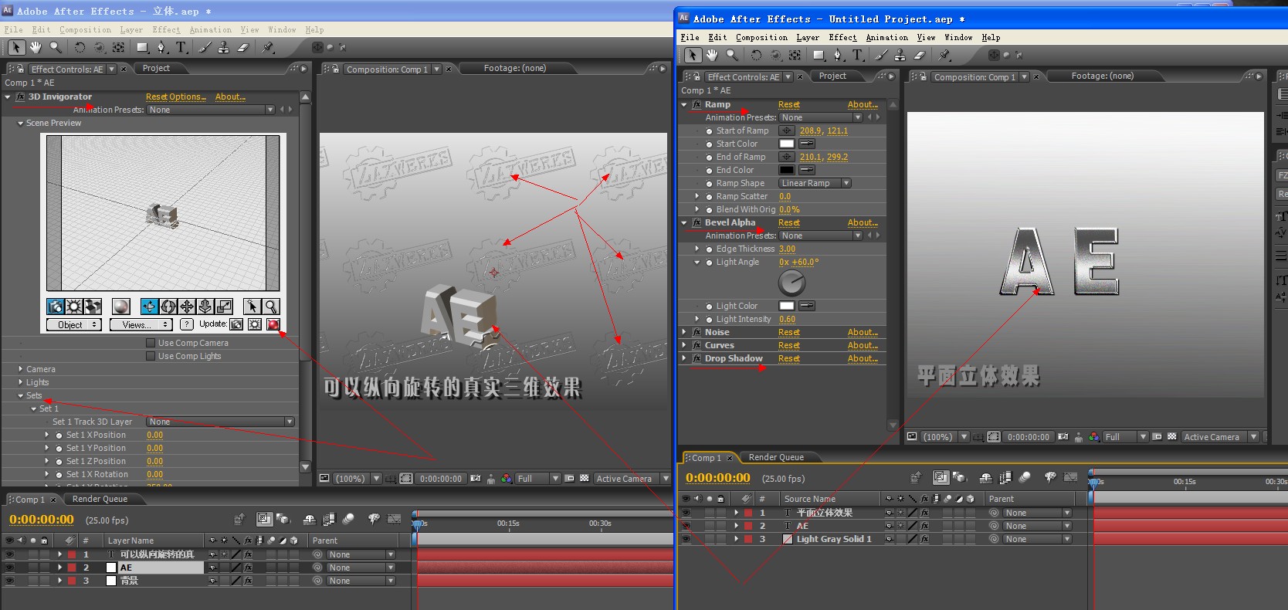
Task: Click About link for 3D Invigorator
Action: coord(230,97)
